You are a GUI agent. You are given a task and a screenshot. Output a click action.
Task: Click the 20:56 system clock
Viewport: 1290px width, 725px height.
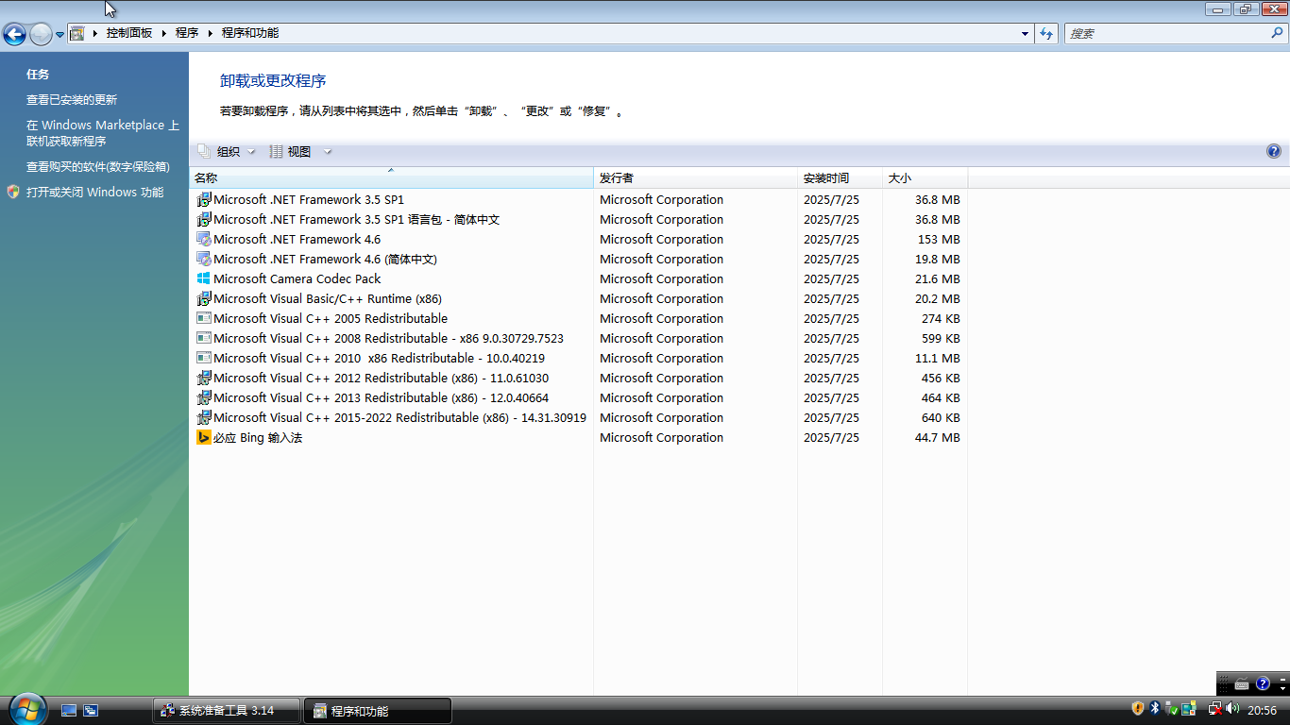tap(1262, 711)
